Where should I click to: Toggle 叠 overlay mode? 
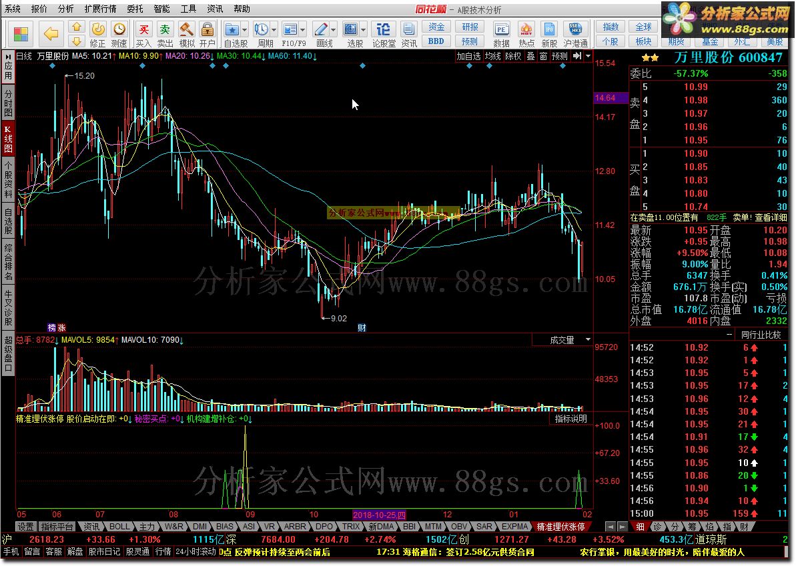click(x=530, y=56)
